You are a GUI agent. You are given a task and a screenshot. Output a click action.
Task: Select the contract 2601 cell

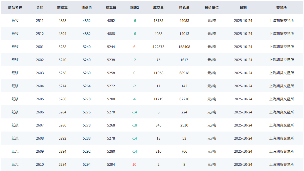[40, 47]
